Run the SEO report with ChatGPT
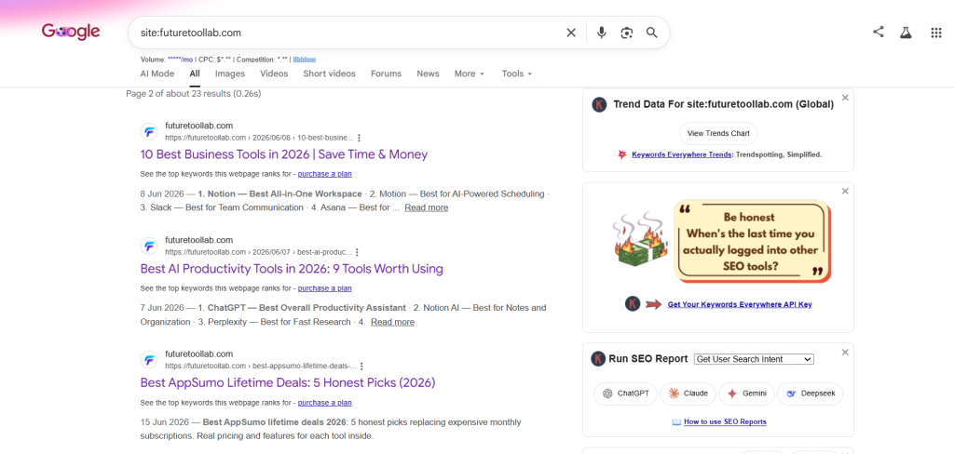 click(625, 394)
